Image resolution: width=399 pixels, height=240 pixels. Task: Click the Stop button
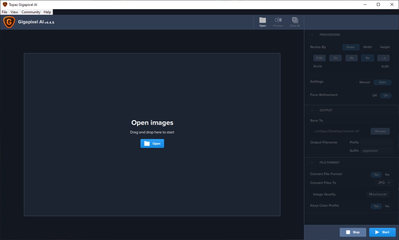pyautogui.click(x=353, y=232)
